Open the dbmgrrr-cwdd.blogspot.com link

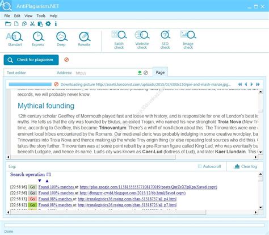pos(133,193)
